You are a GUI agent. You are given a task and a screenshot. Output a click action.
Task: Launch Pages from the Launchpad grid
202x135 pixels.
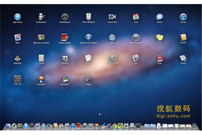click(89, 79)
